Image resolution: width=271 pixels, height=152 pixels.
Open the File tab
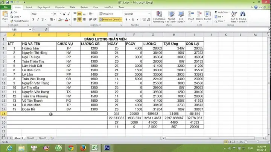pyautogui.click(x=6, y=7)
